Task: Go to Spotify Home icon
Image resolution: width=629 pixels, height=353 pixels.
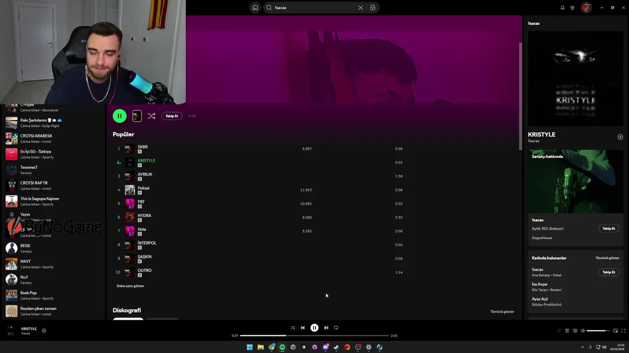Action: coord(255,7)
